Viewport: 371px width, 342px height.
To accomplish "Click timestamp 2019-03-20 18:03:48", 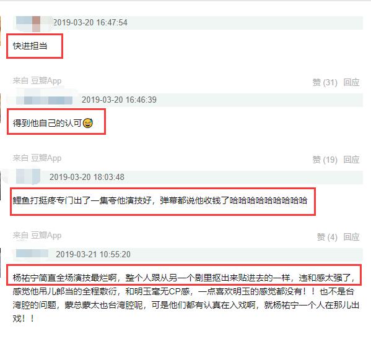I will point(87,177).
